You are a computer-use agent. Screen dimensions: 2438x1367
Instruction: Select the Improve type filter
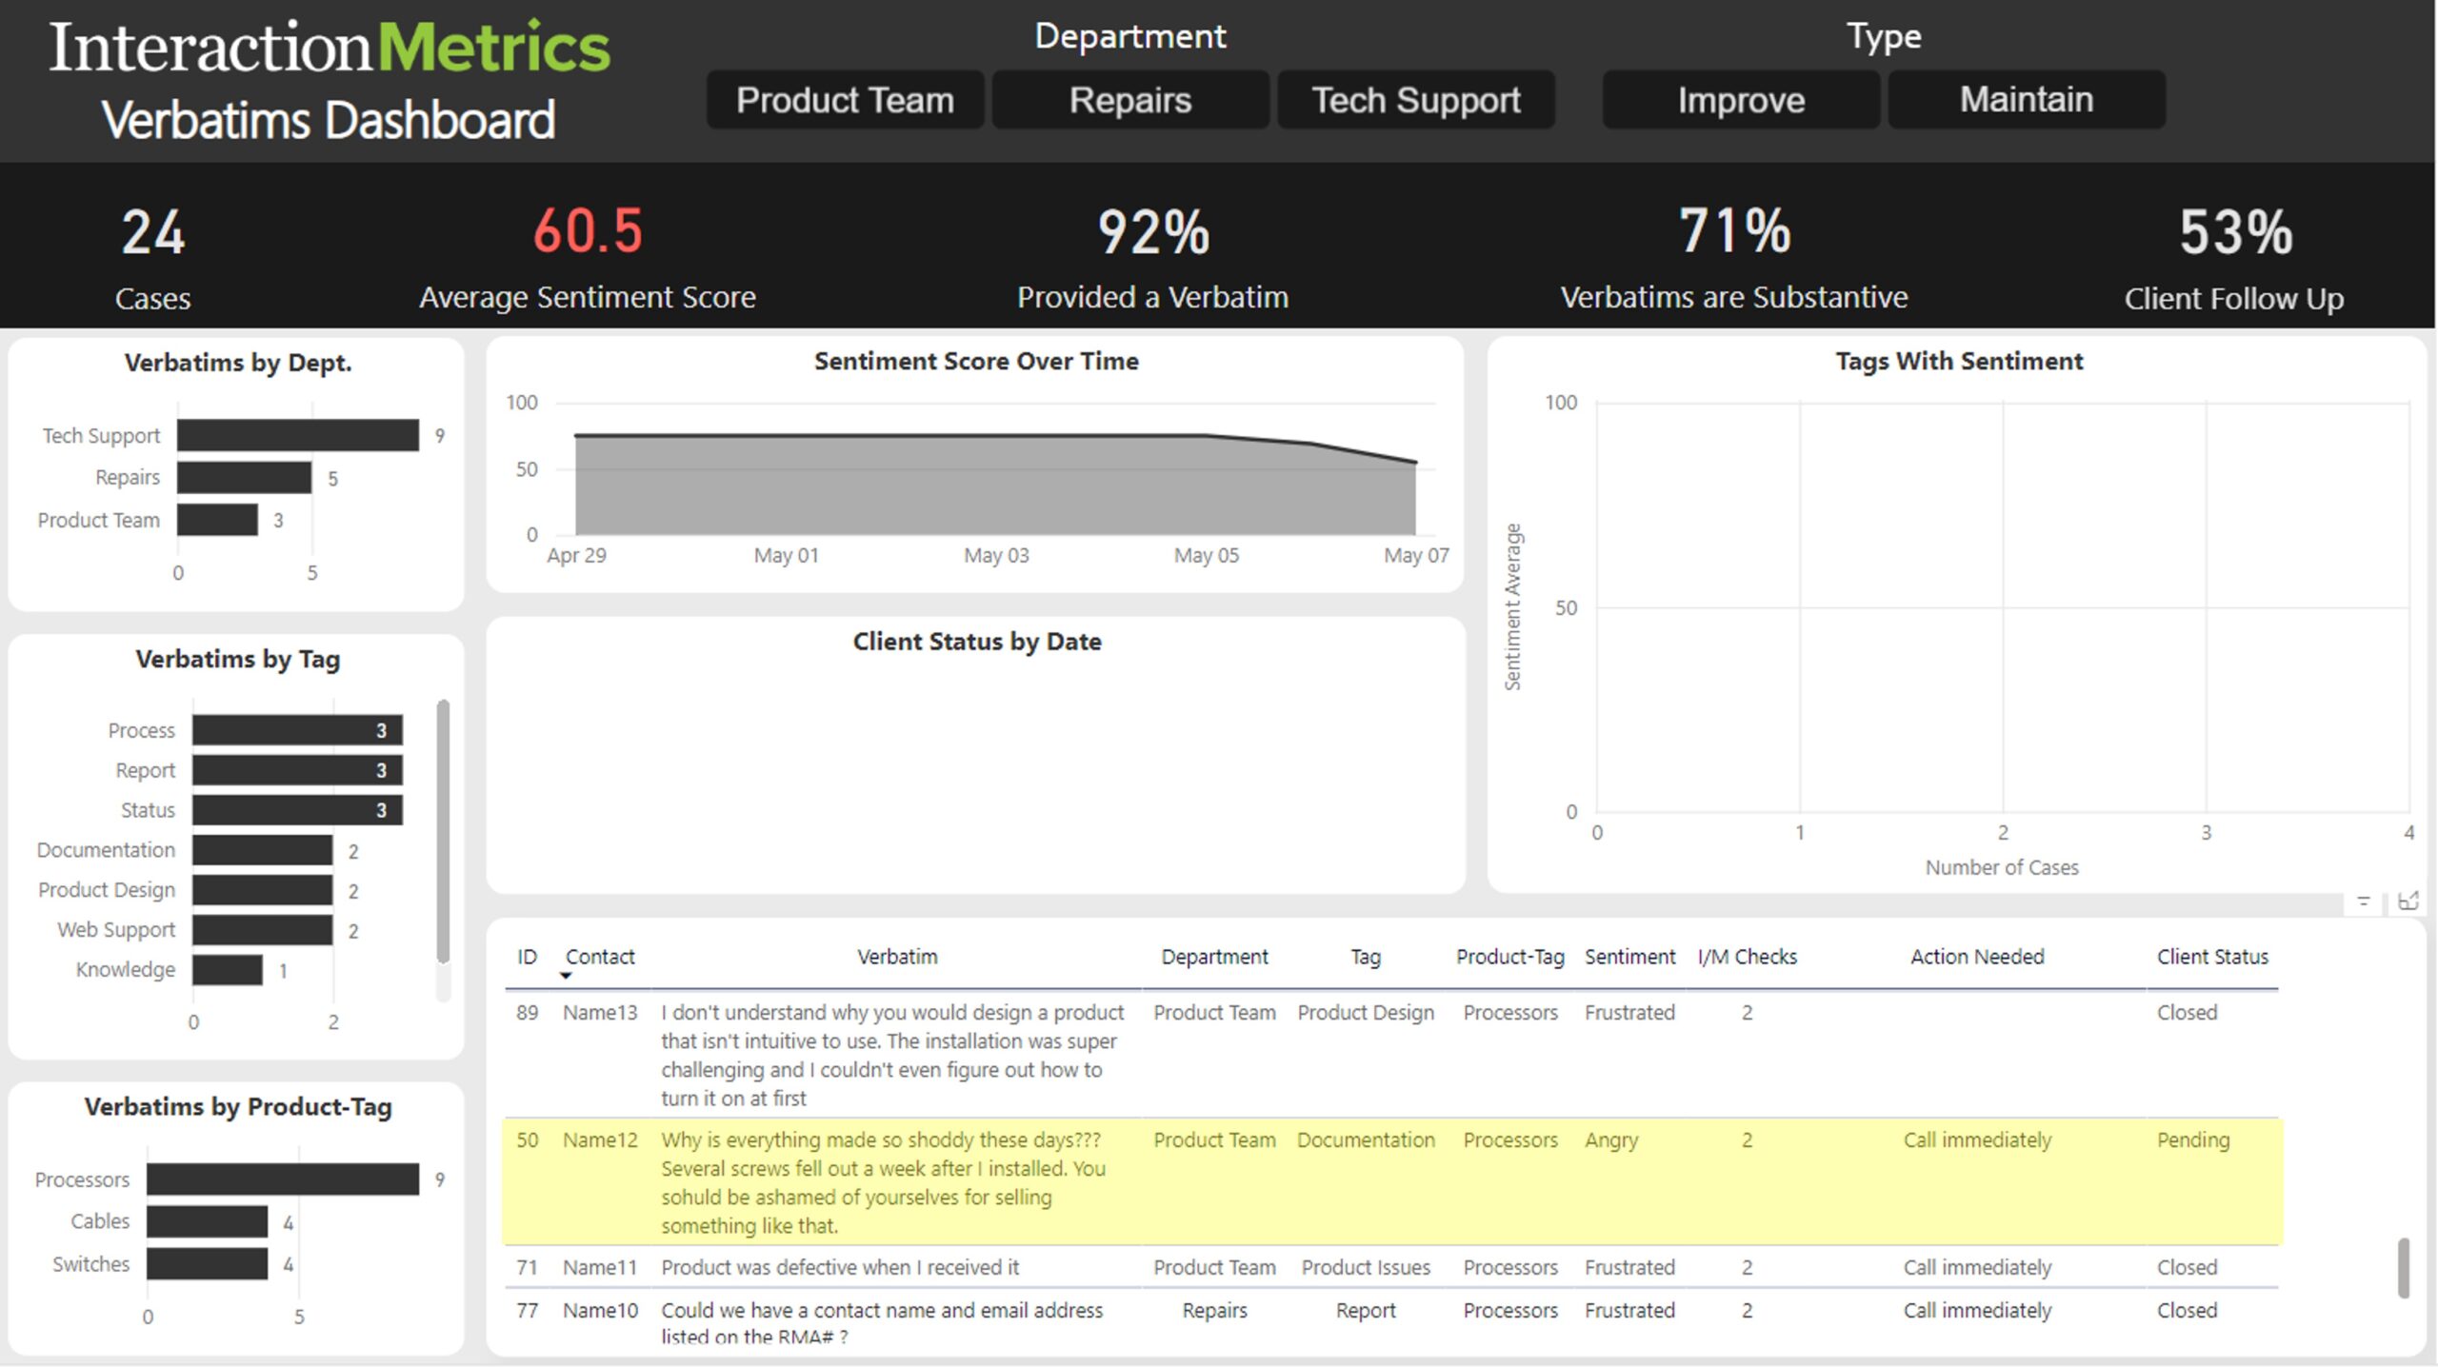click(1741, 99)
